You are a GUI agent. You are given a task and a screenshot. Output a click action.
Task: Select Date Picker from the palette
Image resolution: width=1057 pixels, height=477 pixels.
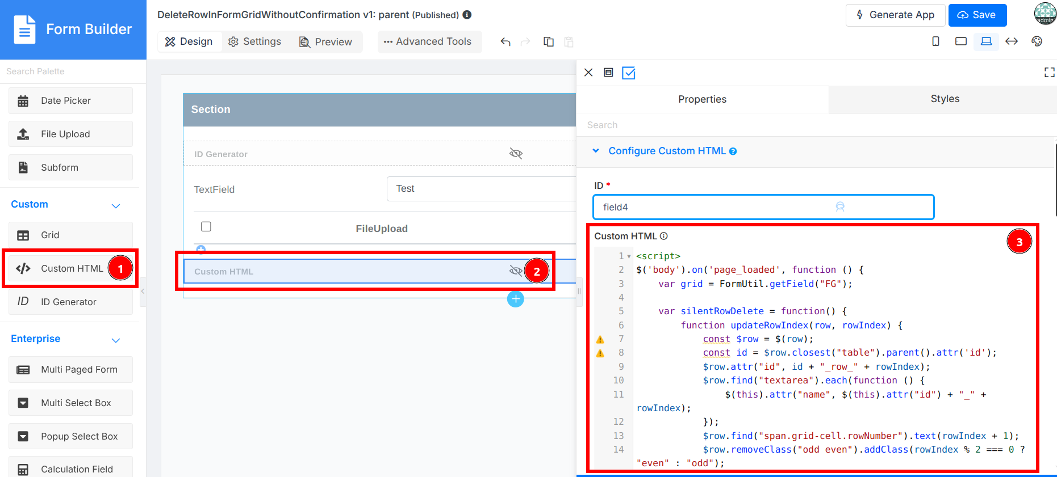(x=70, y=100)
